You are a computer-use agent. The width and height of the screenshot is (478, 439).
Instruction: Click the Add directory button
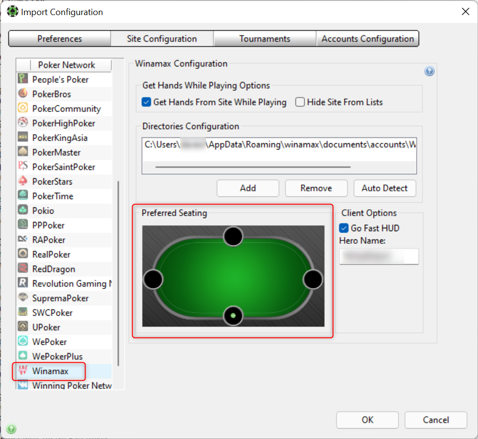248,188
